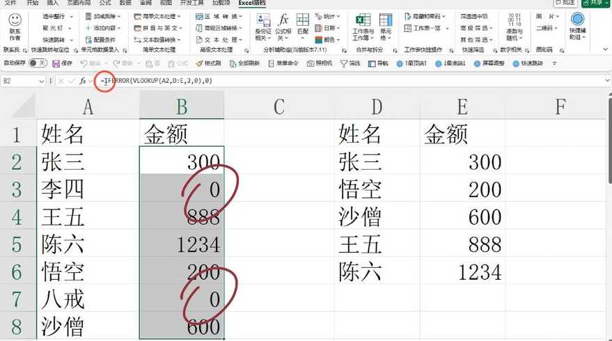Image resolution: width=612 pixels, height=341 pixels.
Task: Click the 菜单命令 quick access item
Action: click(283, 63)
